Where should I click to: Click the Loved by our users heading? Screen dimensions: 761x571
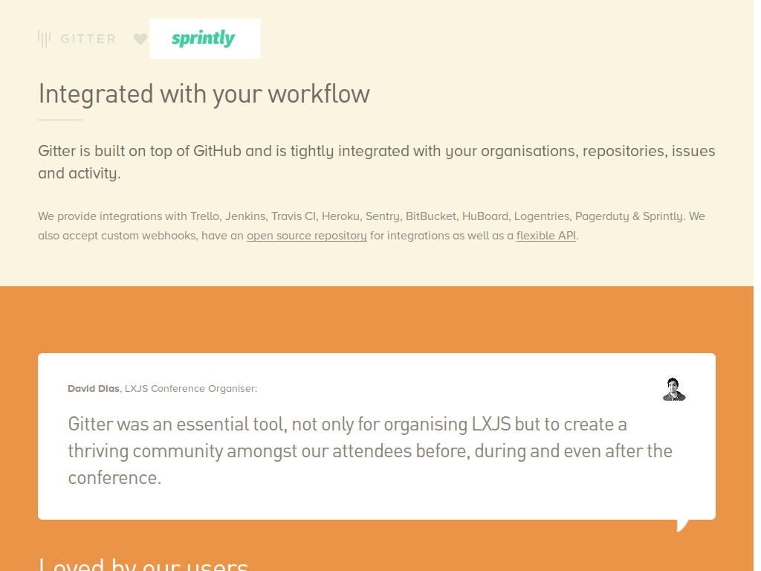(143, 564)
